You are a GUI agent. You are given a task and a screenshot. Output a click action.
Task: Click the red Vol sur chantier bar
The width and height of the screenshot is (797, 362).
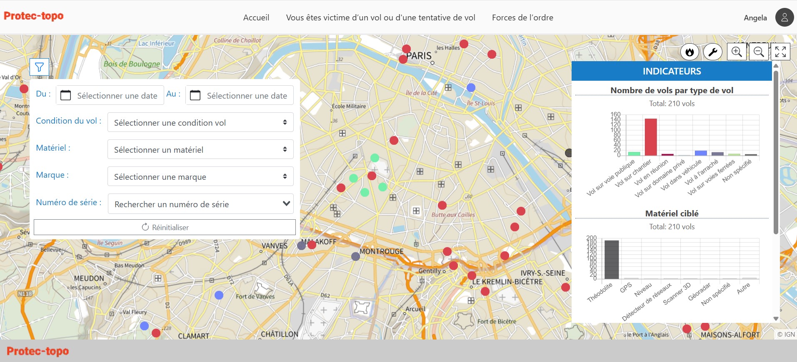coord(651,137)
